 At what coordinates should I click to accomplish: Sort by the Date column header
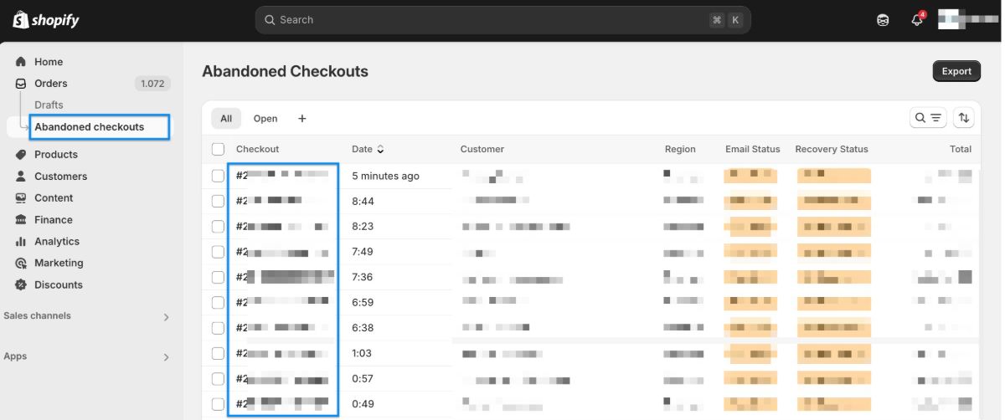368,149
